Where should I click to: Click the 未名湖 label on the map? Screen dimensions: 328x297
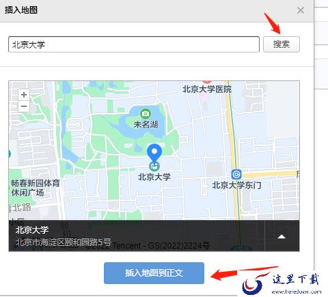click(x=146, y=124)
